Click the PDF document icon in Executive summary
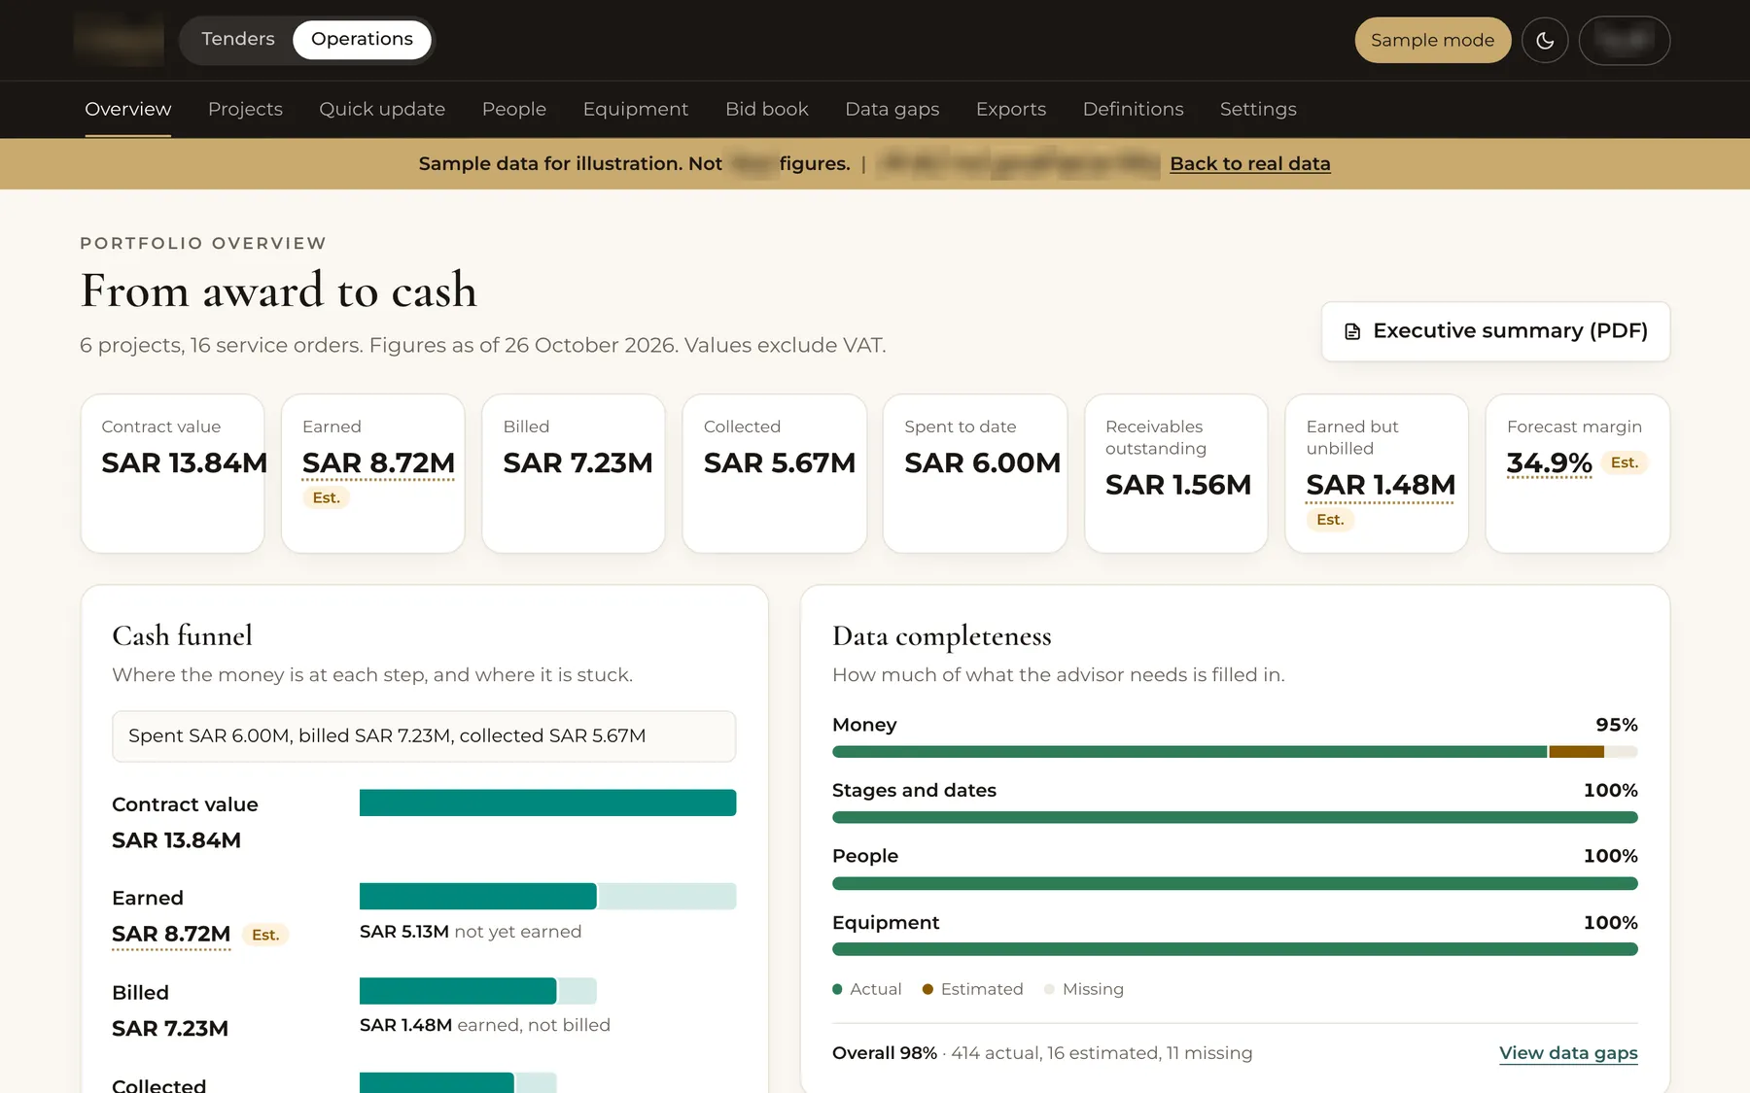 [1352, 331]
